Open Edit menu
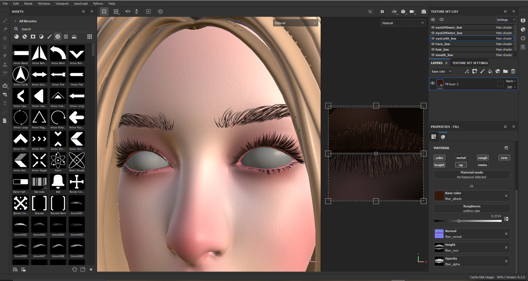Viewport: 528px width, 281px height. (16, 4)
